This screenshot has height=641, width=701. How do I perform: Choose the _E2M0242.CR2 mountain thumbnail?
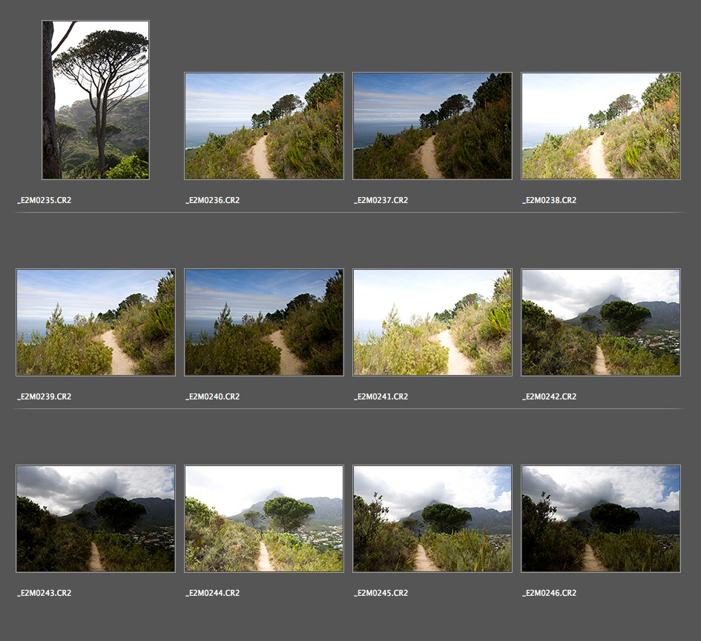[601, 322]
